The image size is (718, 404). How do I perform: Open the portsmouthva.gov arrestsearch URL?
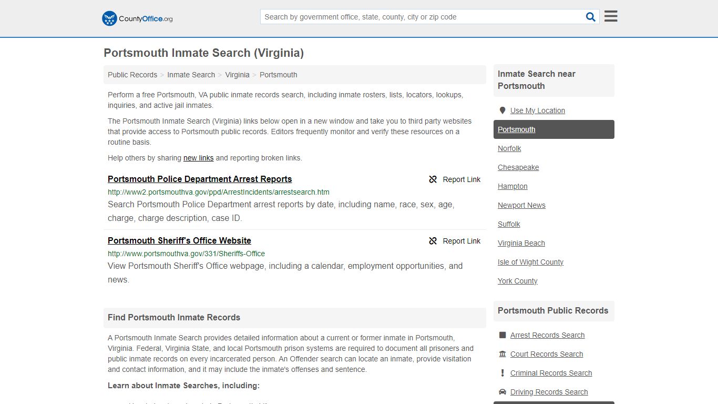pos(219,192)
